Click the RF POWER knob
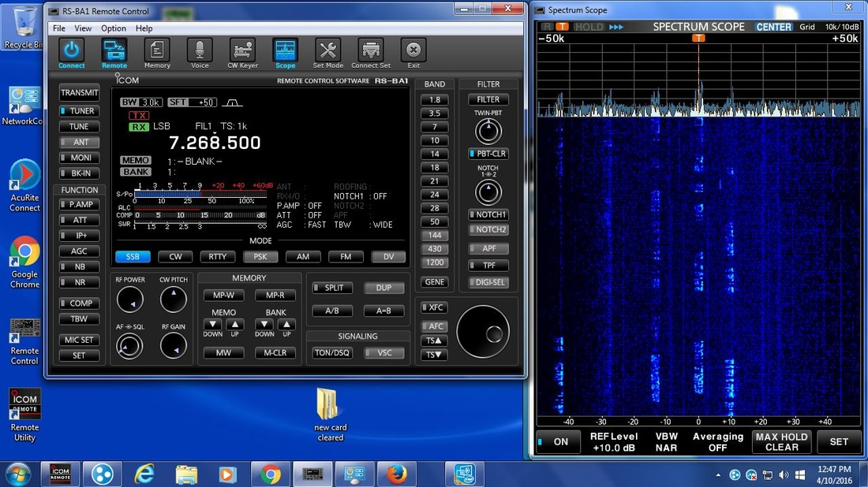Viewport: 868px width, 487px height. (130, 299)
